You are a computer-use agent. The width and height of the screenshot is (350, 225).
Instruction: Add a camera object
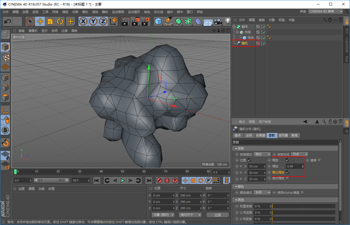[218, 21]
